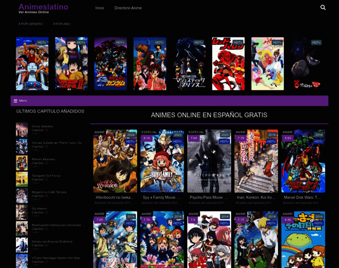Click the Inari, Konkon, Koi Iro... title

click(x=256, y=197)
